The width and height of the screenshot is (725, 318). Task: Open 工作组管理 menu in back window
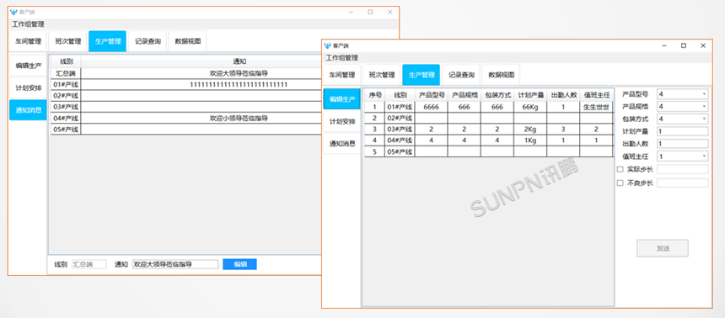pos(28,24)
